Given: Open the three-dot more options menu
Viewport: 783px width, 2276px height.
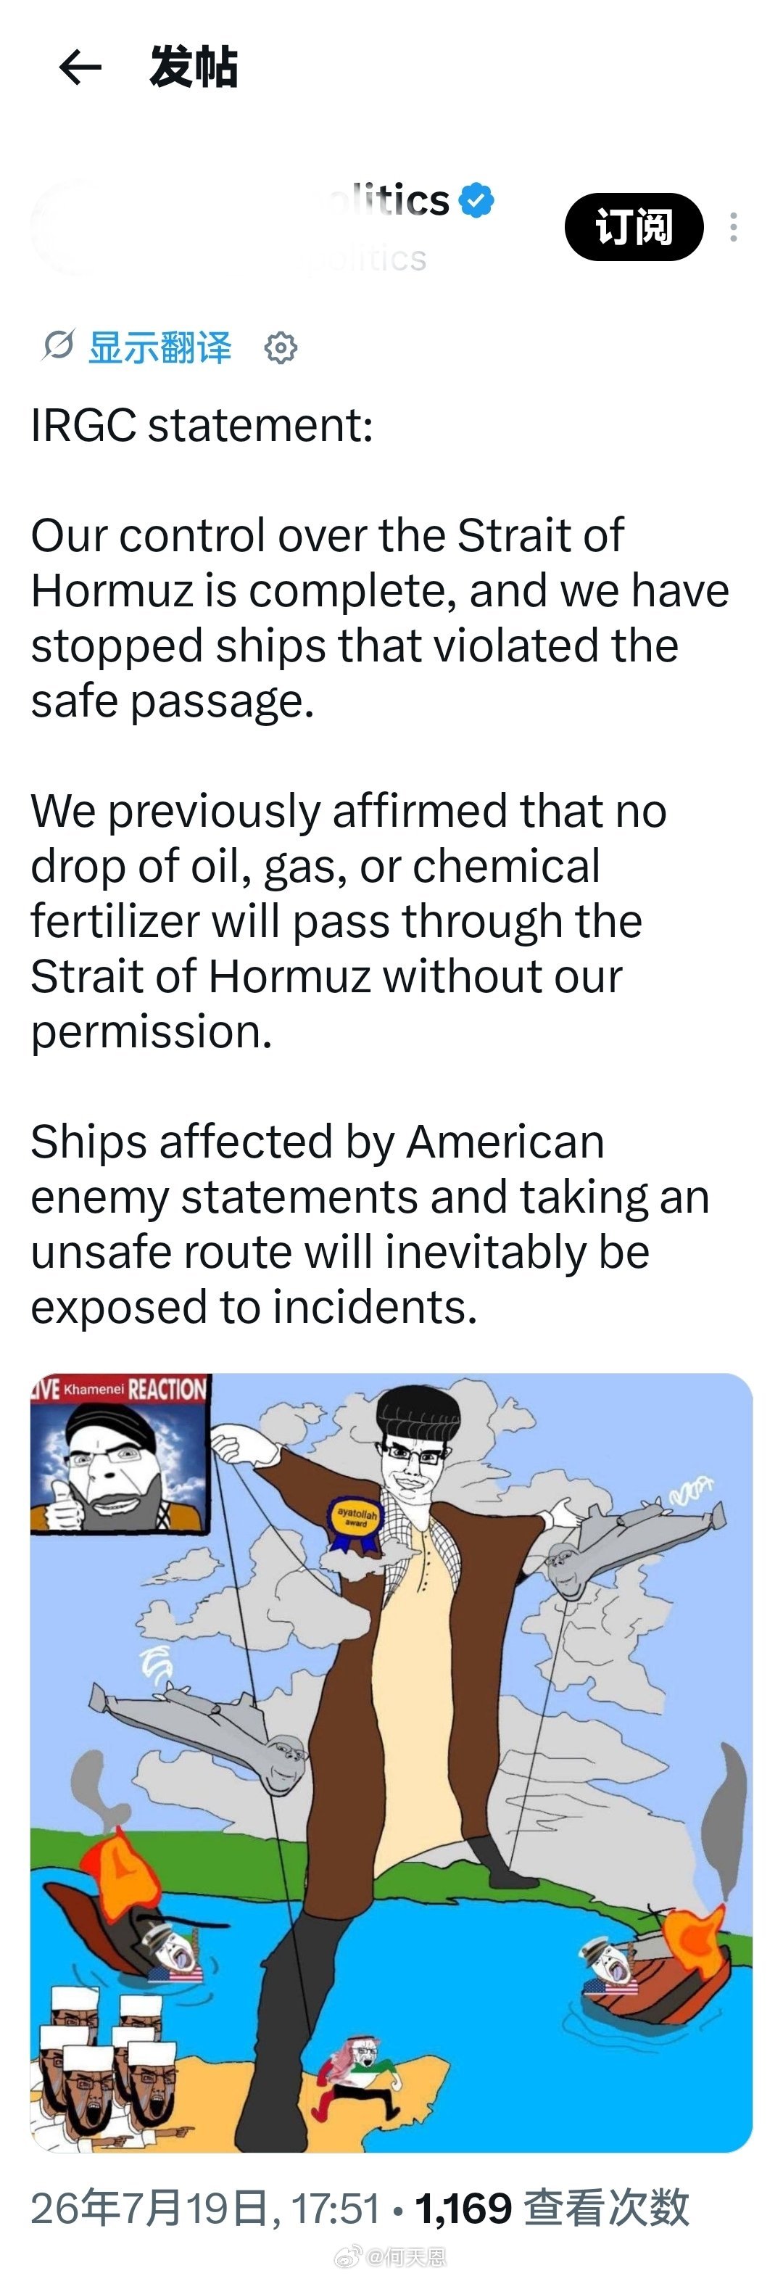Looking at the screenshot, I should (734, 227).
